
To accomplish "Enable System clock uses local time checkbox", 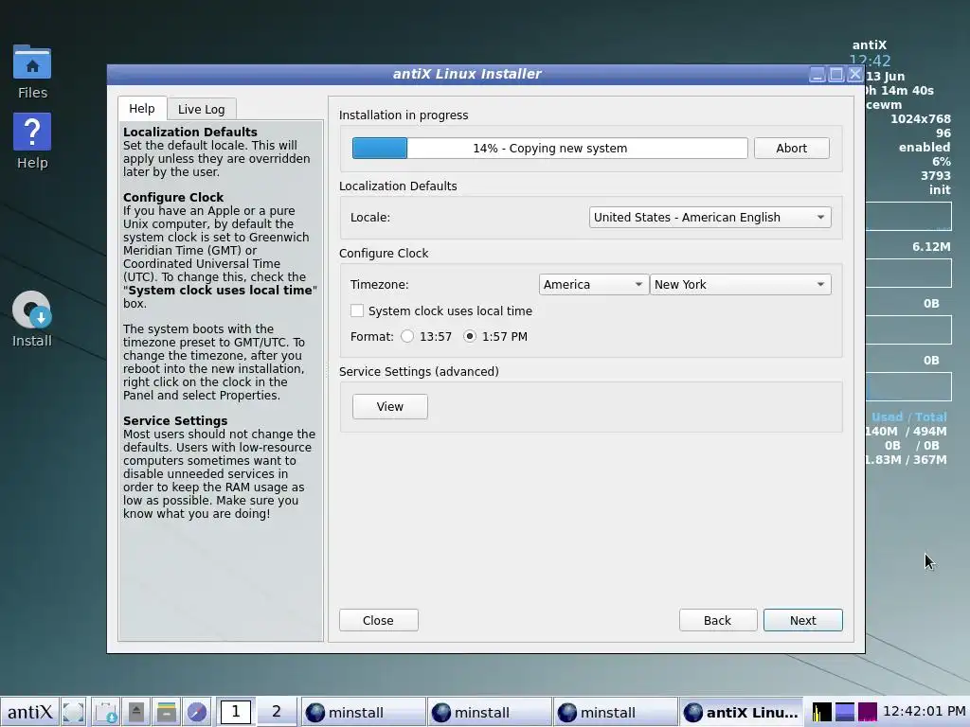I will 357,310.
